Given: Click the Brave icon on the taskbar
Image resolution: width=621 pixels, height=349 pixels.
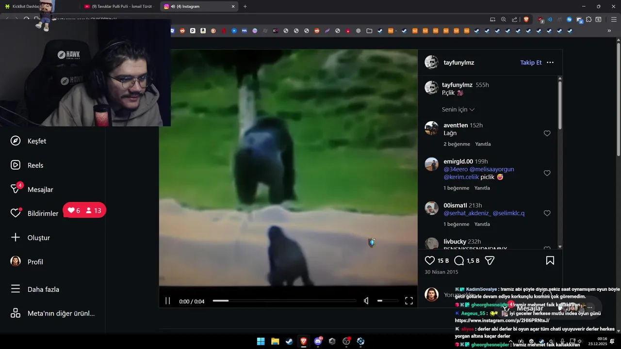Looking at the screenshot, I should [304, 341].
